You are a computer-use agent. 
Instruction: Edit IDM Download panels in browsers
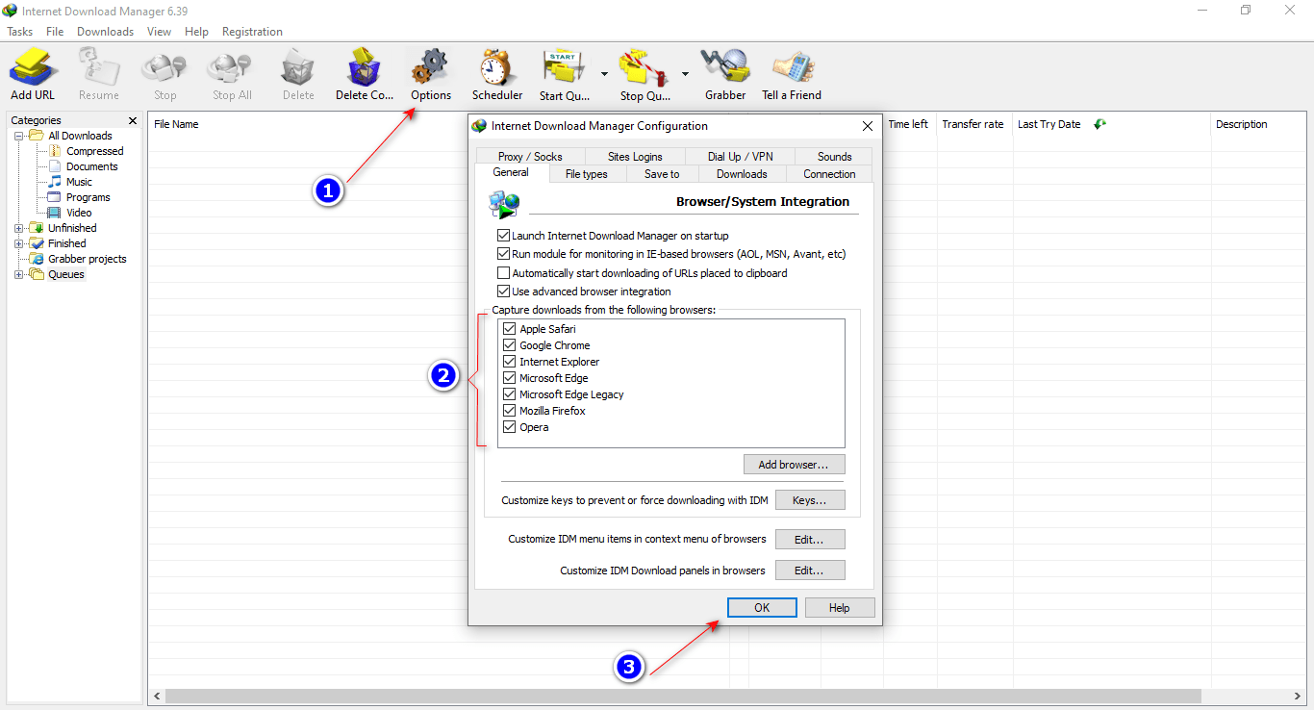click(810, 571)
